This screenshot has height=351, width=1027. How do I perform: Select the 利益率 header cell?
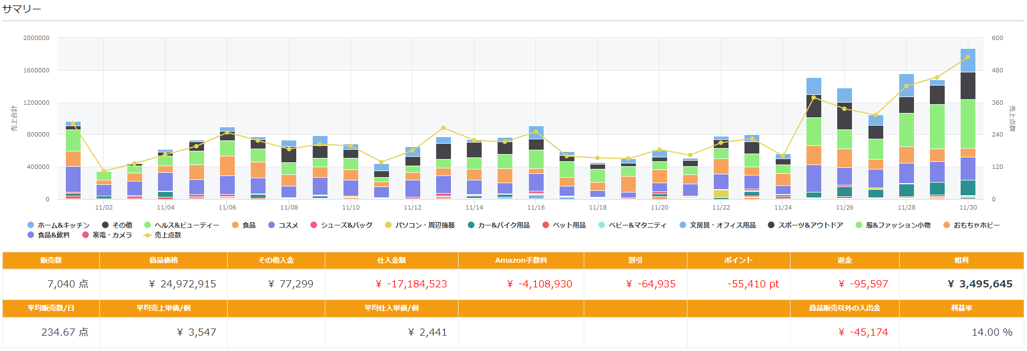click(961, 308)
